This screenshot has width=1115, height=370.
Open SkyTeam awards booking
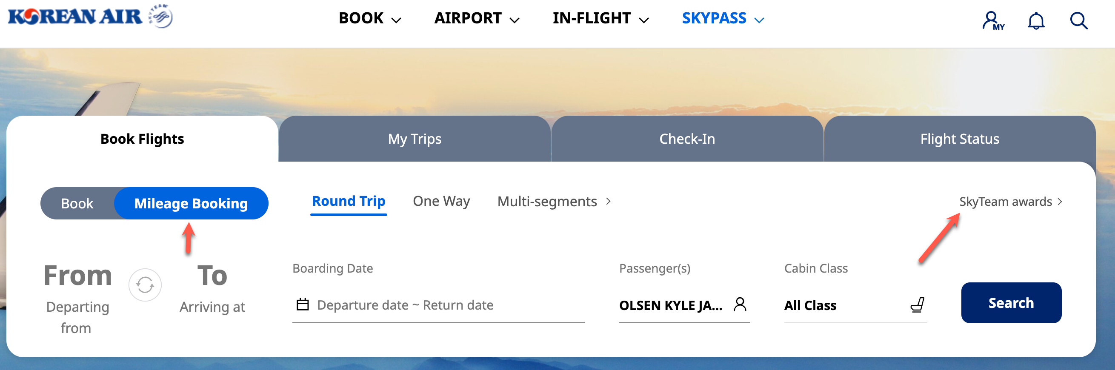click(x=1004, y=201)
